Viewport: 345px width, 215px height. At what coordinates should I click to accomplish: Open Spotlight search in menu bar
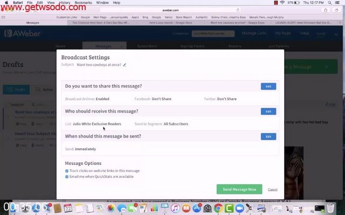(329, 3)
